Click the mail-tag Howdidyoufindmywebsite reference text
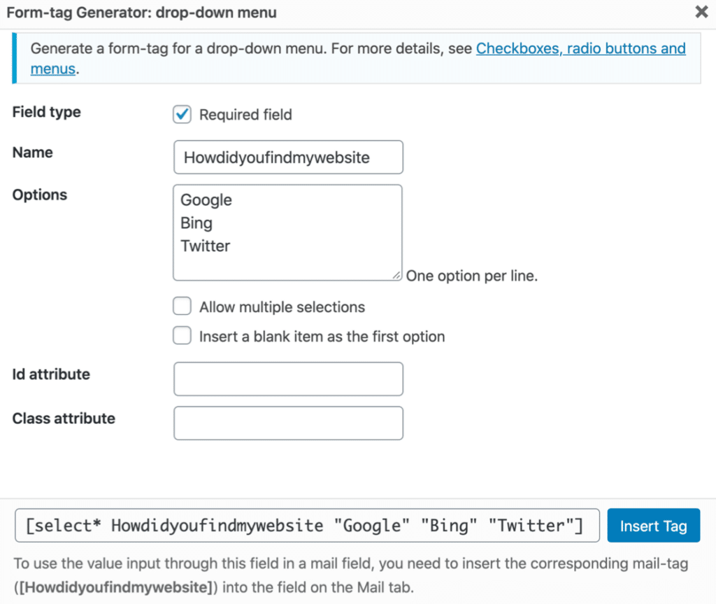Image resolution: width=716 pixels, height=604 pixels. (x=112, y=587)
